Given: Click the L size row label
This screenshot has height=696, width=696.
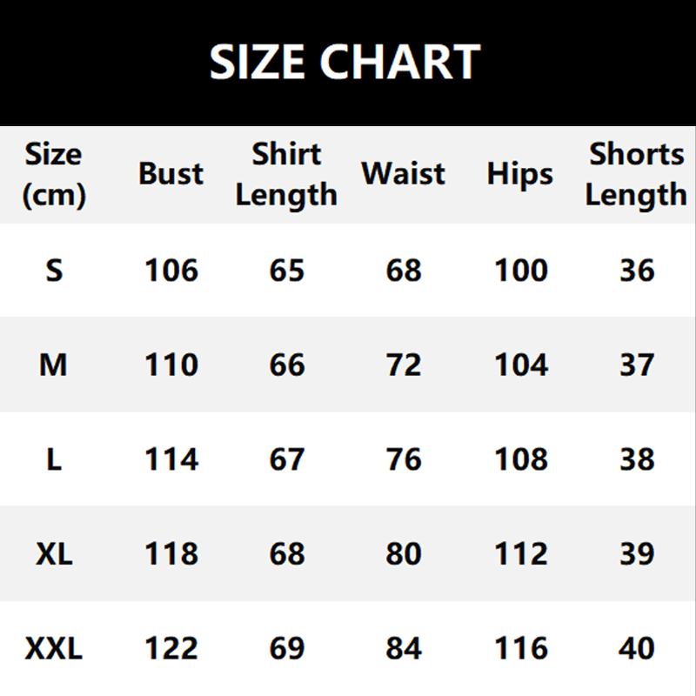Looking at the screenshot, I should 54,459.
